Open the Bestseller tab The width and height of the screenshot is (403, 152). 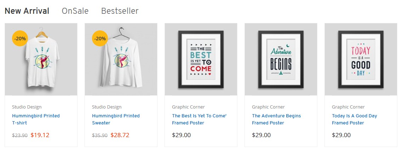point(120,11)
